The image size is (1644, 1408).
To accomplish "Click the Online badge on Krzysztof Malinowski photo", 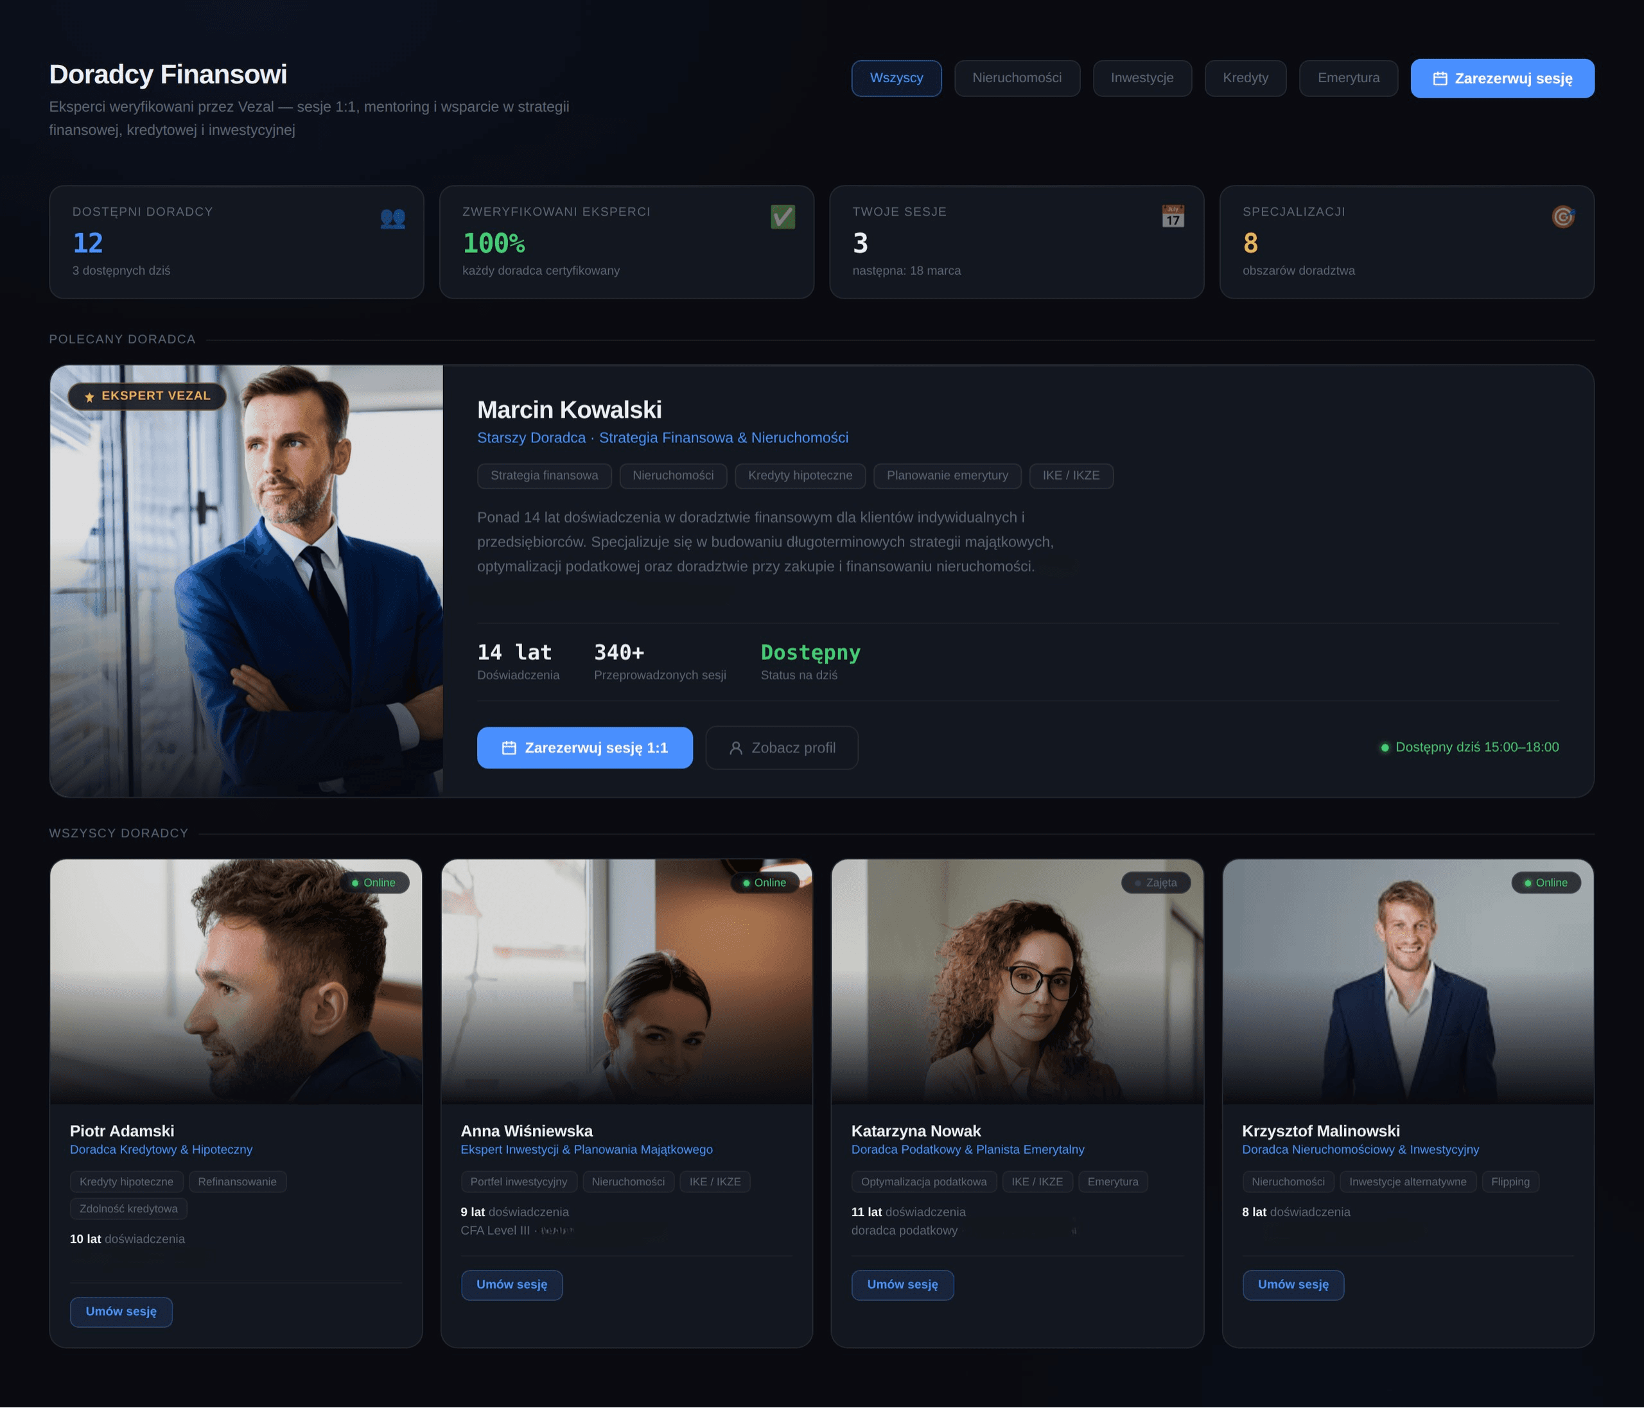I will click(1545, 882).
